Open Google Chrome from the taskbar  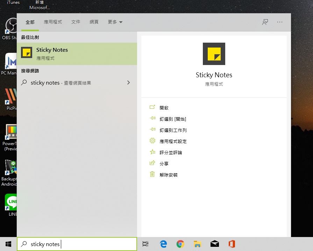coord(180,244)
